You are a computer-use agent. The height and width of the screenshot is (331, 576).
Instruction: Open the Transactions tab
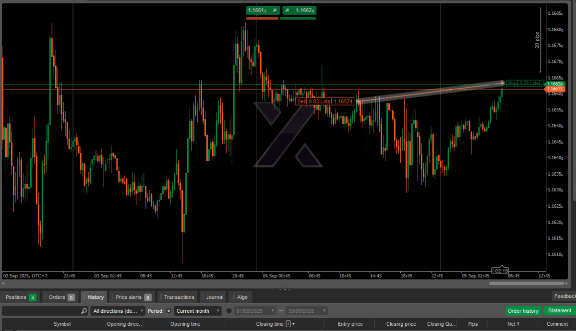(179, 297)
